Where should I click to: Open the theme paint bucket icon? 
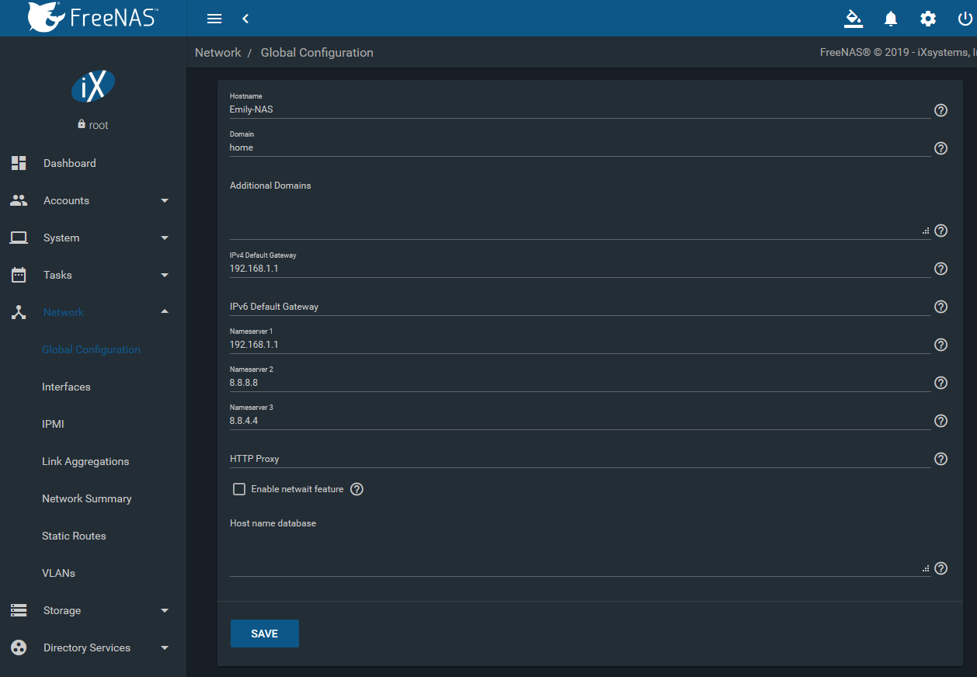coord(854,19)
